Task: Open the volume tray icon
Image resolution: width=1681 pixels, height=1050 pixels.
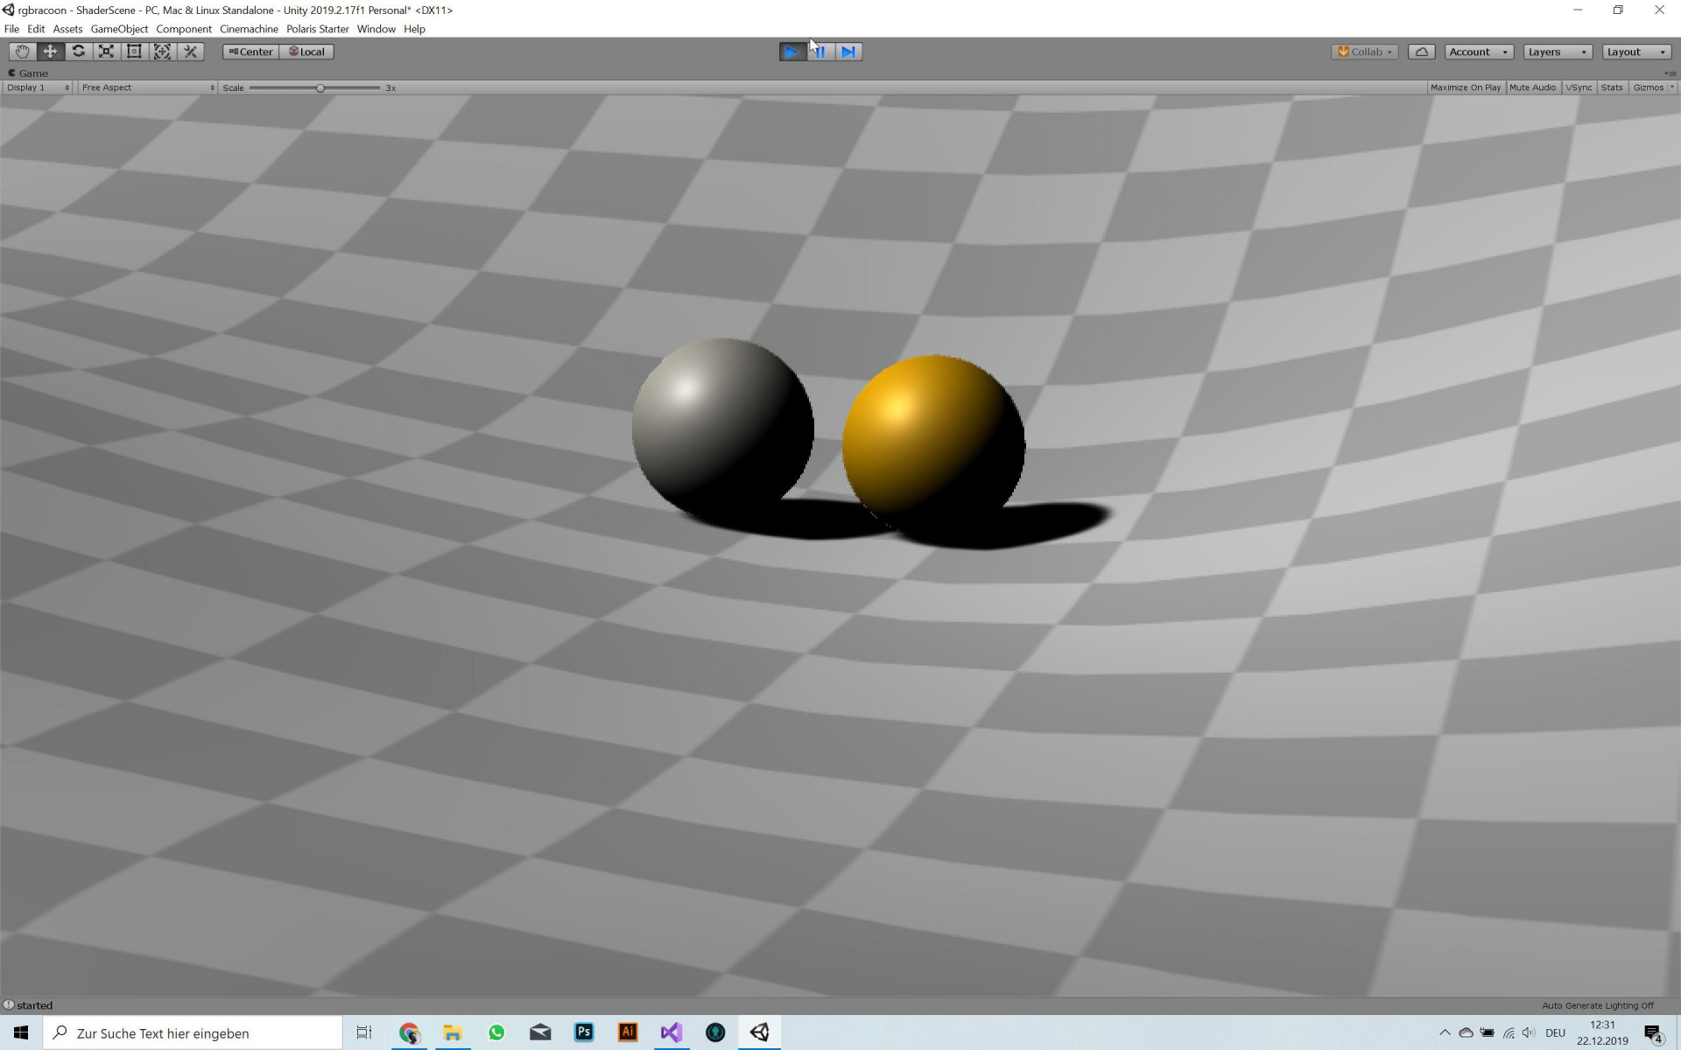Action: tap(1529, 1032)
